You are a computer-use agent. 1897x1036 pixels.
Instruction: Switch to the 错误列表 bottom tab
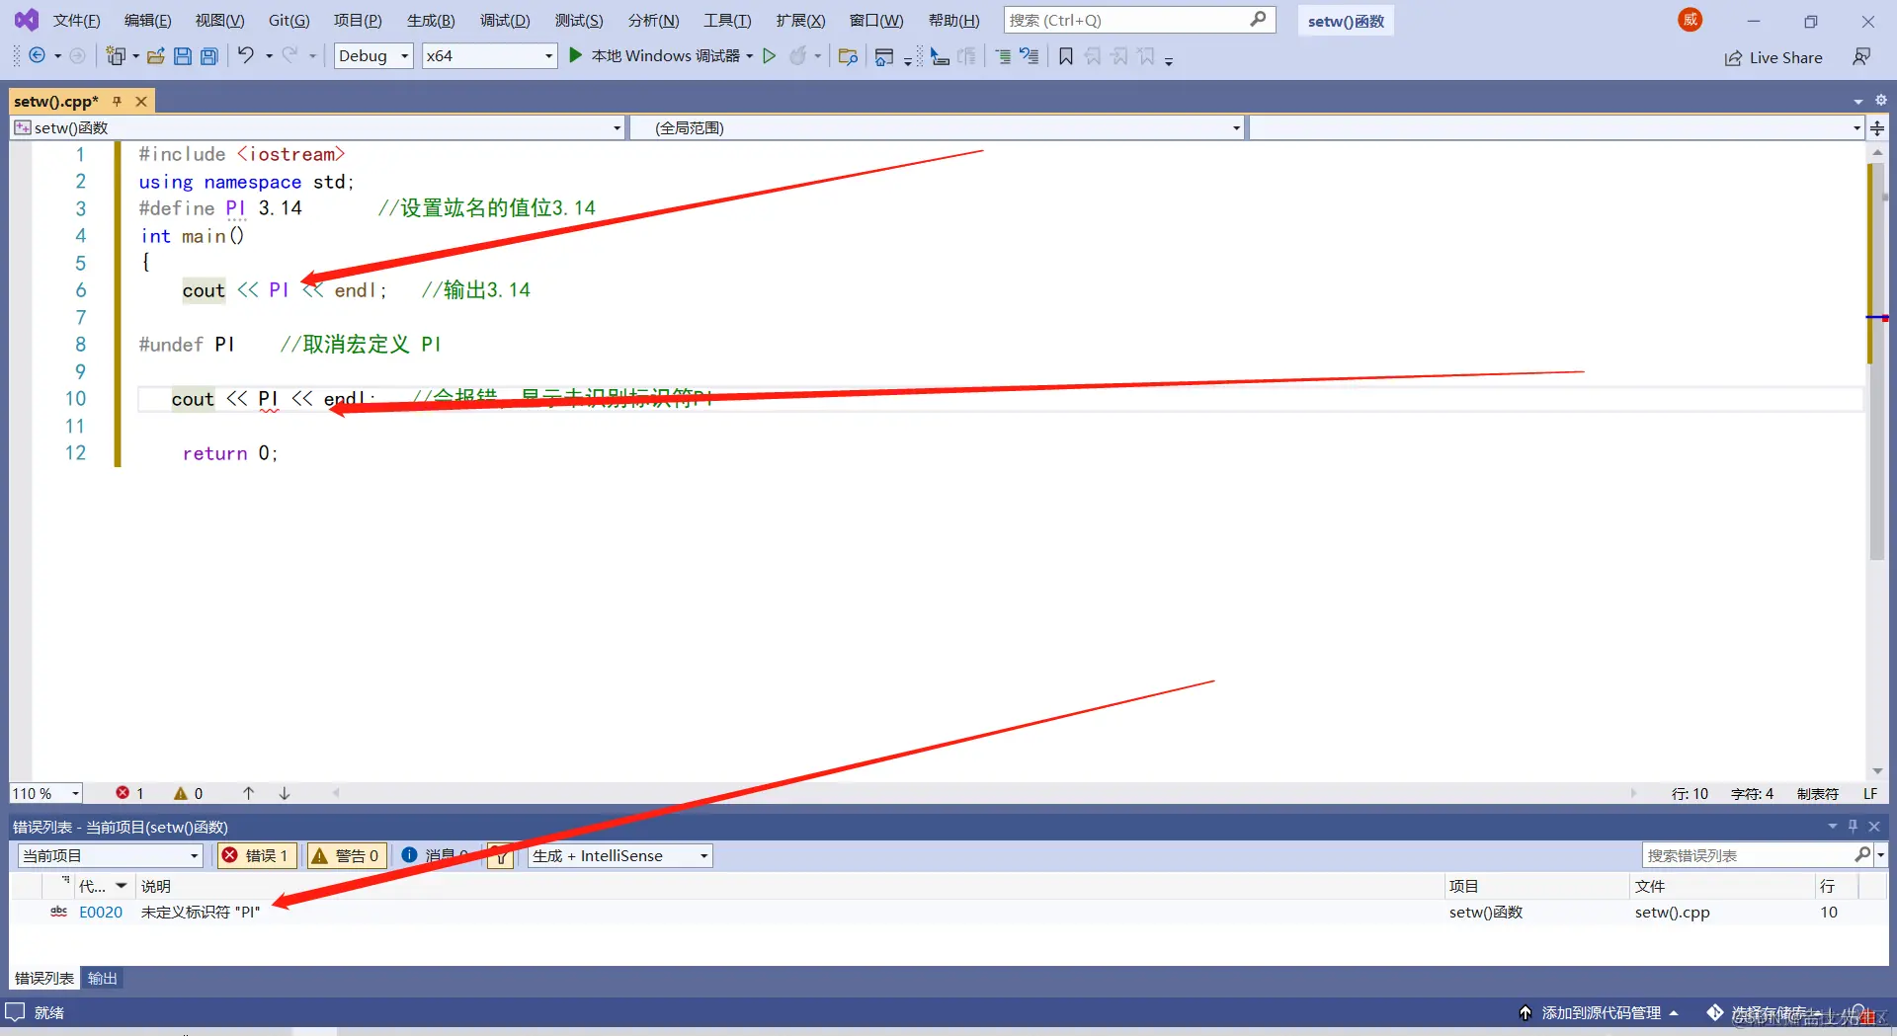(44, 978)
